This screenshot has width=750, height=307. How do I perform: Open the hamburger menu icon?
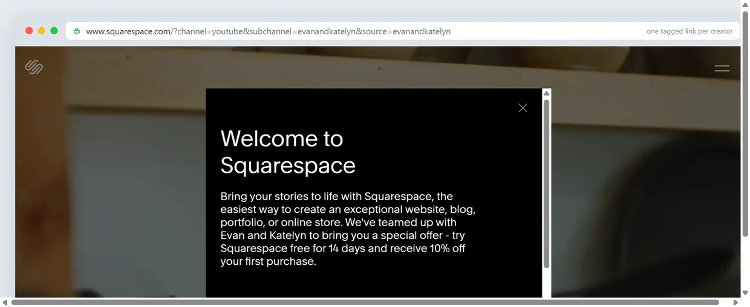tap(722, 68)
